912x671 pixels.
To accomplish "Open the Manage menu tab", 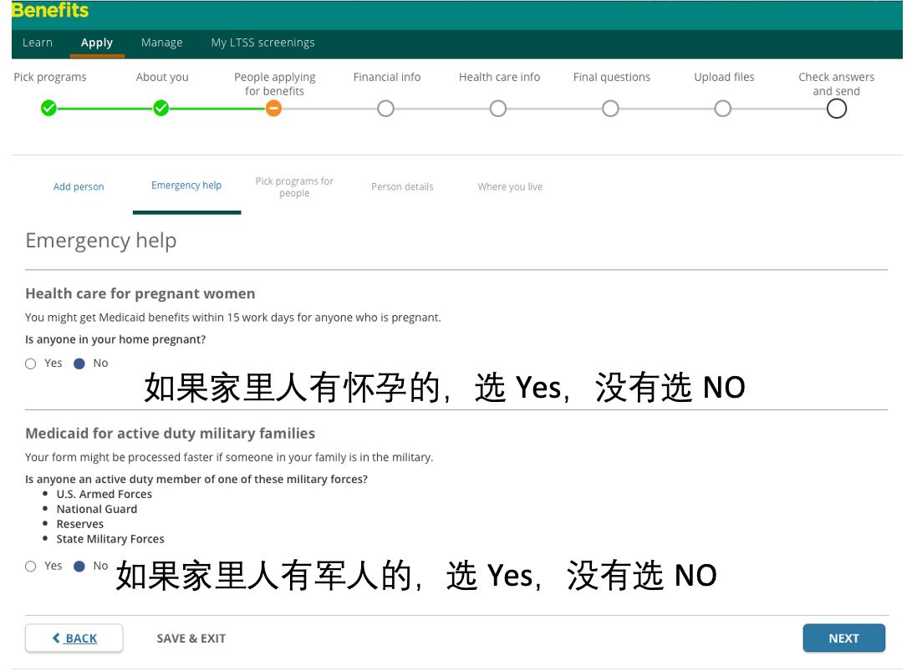I will (x=161, y=43).
